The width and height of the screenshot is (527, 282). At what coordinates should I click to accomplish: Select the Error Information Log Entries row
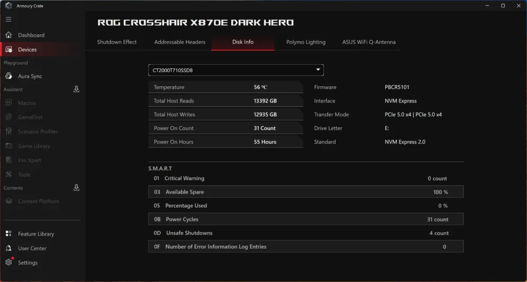click(x=306, y=246)
